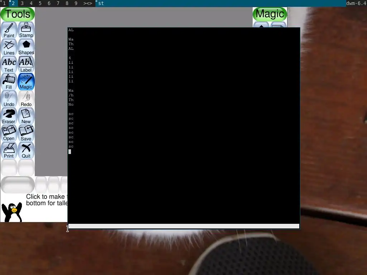367x275 pixels.
Task: Click the ><> floating layout symbol
Action: click(x=88, y=3)
